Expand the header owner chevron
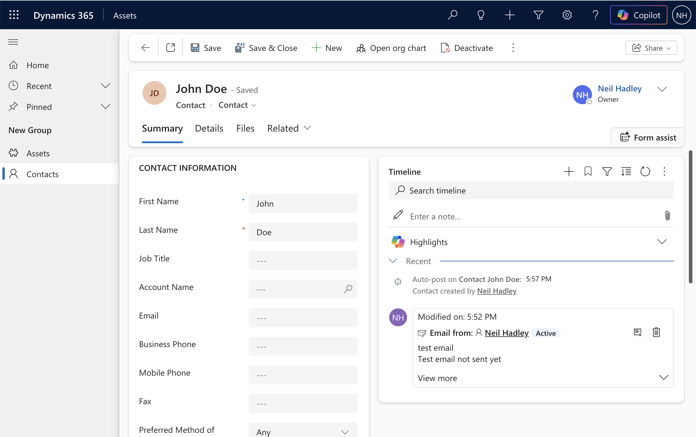Image resolution: width=696 pixels, height=437 pixels. (662, 89)
